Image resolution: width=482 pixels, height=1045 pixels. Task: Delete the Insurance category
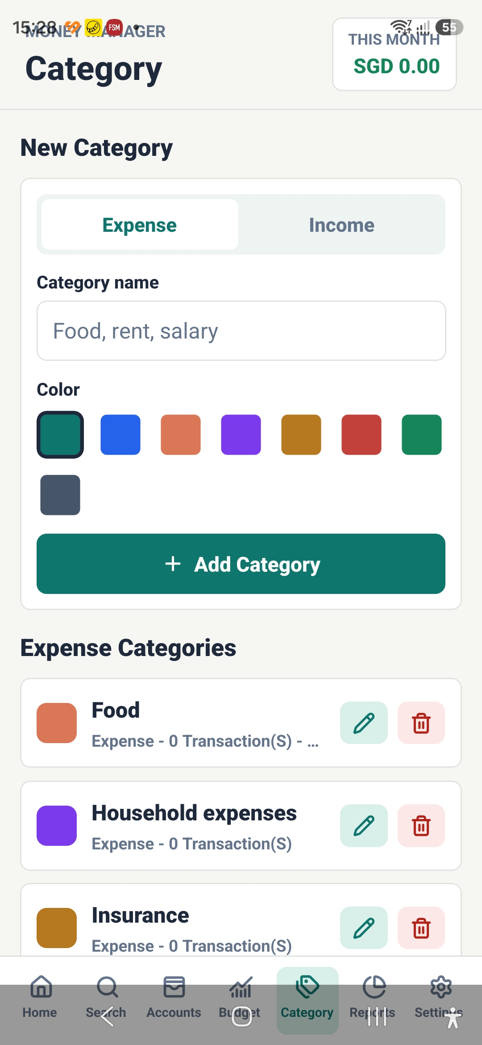tap(421, 928)
